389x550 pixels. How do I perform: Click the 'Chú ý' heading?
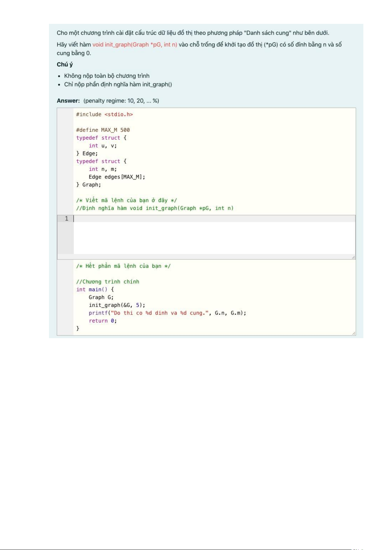[x=65, y=64]
